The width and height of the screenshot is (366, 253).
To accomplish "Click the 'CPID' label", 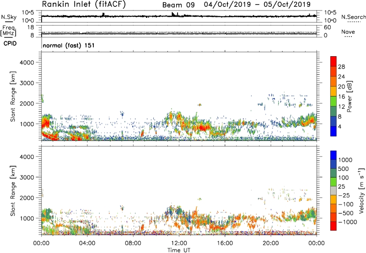I will [x=10, y=43].
